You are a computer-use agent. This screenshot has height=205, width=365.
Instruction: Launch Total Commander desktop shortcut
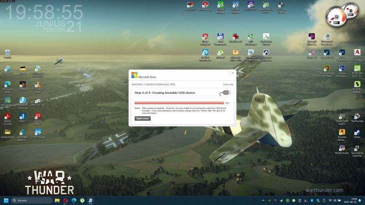tap(220, 39)
